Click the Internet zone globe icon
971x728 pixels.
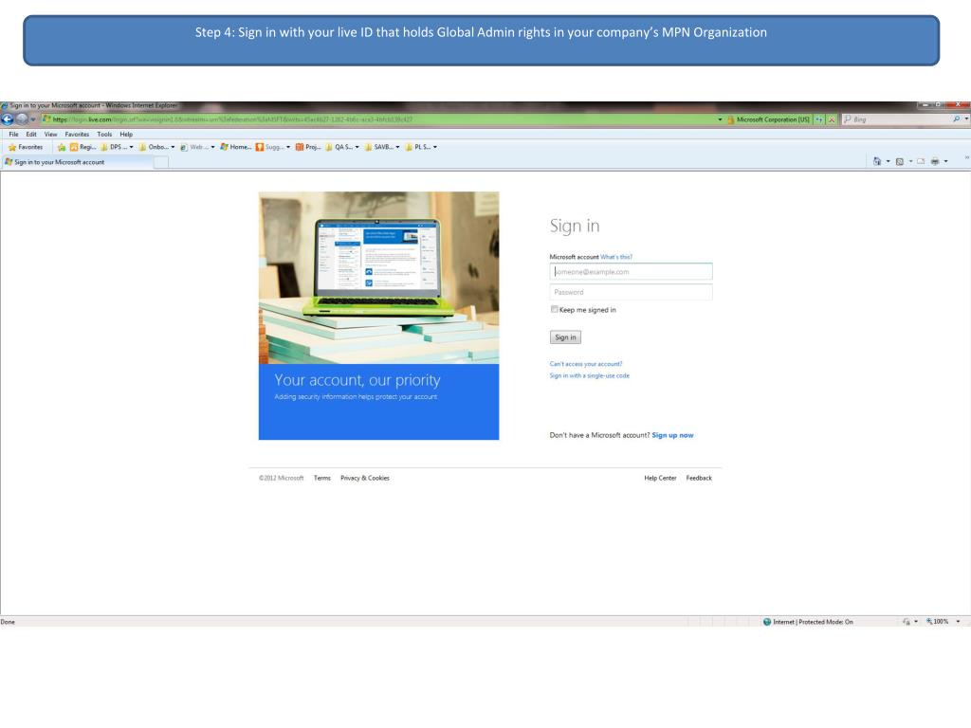pos(766,622)
